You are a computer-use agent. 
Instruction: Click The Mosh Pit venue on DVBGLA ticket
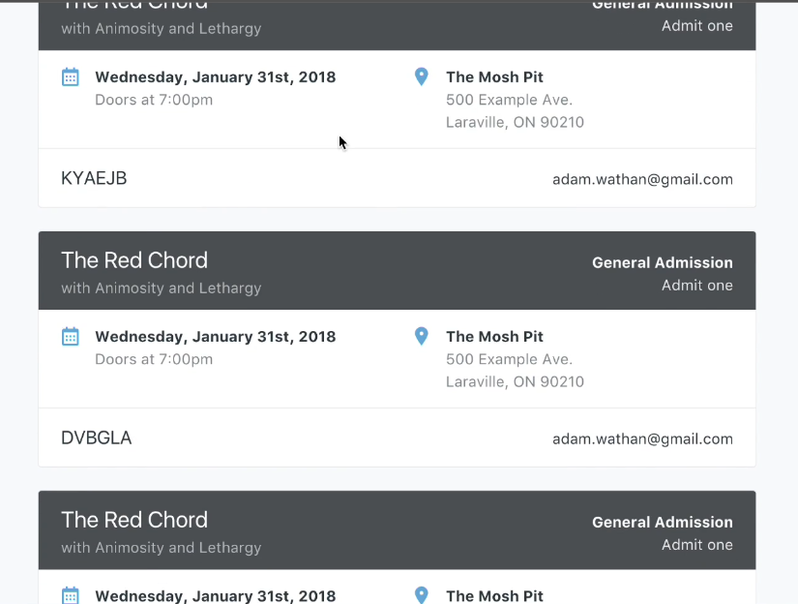[x=494, y=337]
